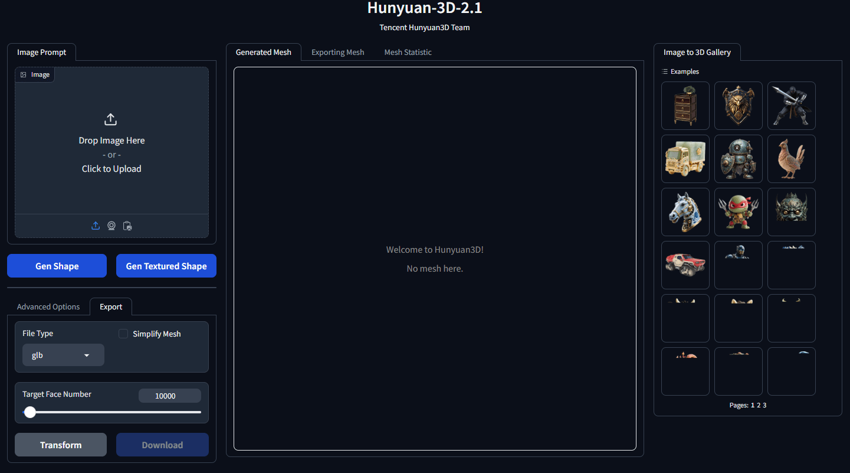Open the Exporting Mesh tab
Viewport: 850px width, 473px height.
click(x=338, y=52)
